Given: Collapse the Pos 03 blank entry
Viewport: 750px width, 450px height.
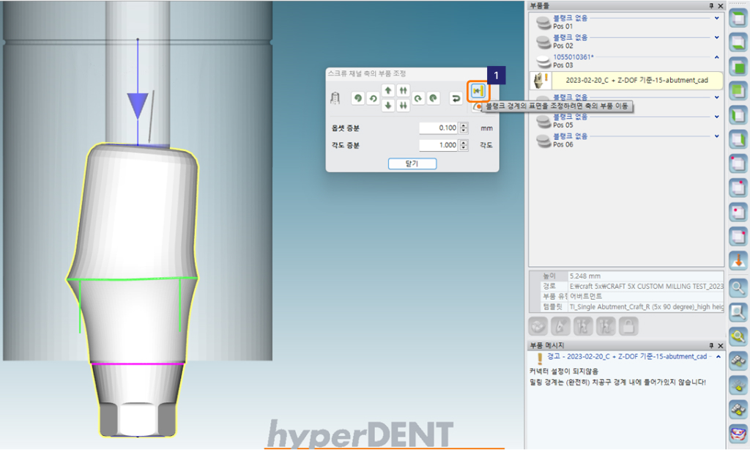Looking at the screenshot, I should point(716,56).
